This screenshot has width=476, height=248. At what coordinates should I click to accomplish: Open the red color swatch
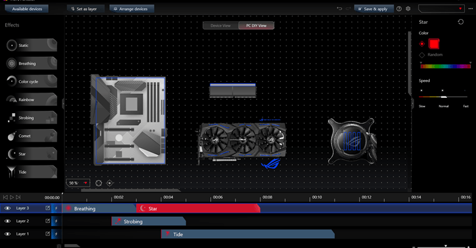(434, 44)
